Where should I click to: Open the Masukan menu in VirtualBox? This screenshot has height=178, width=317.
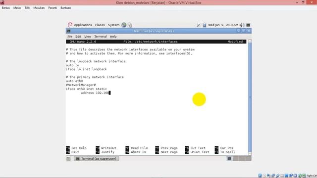coord(39,8)
